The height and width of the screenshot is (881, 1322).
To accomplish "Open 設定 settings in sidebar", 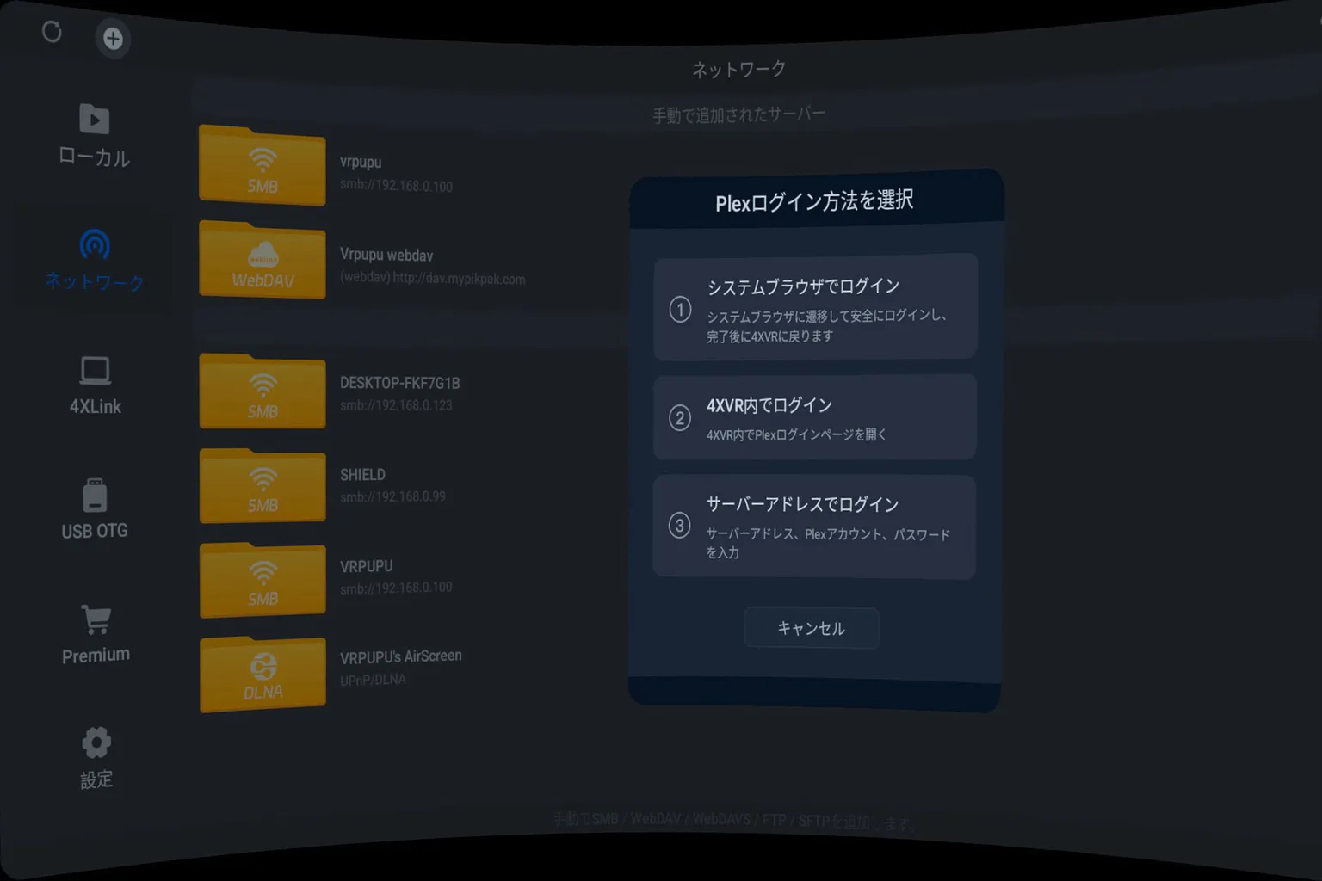I will (x=96, y=758).
